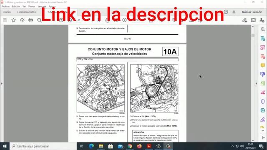Click the vertical scrollbar thumb

[x=253, y=35]
